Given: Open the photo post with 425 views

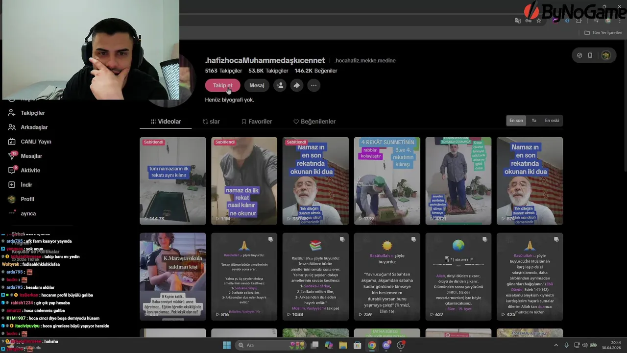Looking at the screenshot, I should click(x=530, y=277).
